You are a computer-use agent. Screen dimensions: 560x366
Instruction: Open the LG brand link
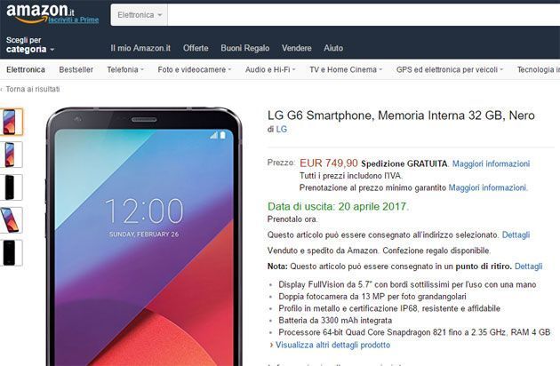click(282, 129)
